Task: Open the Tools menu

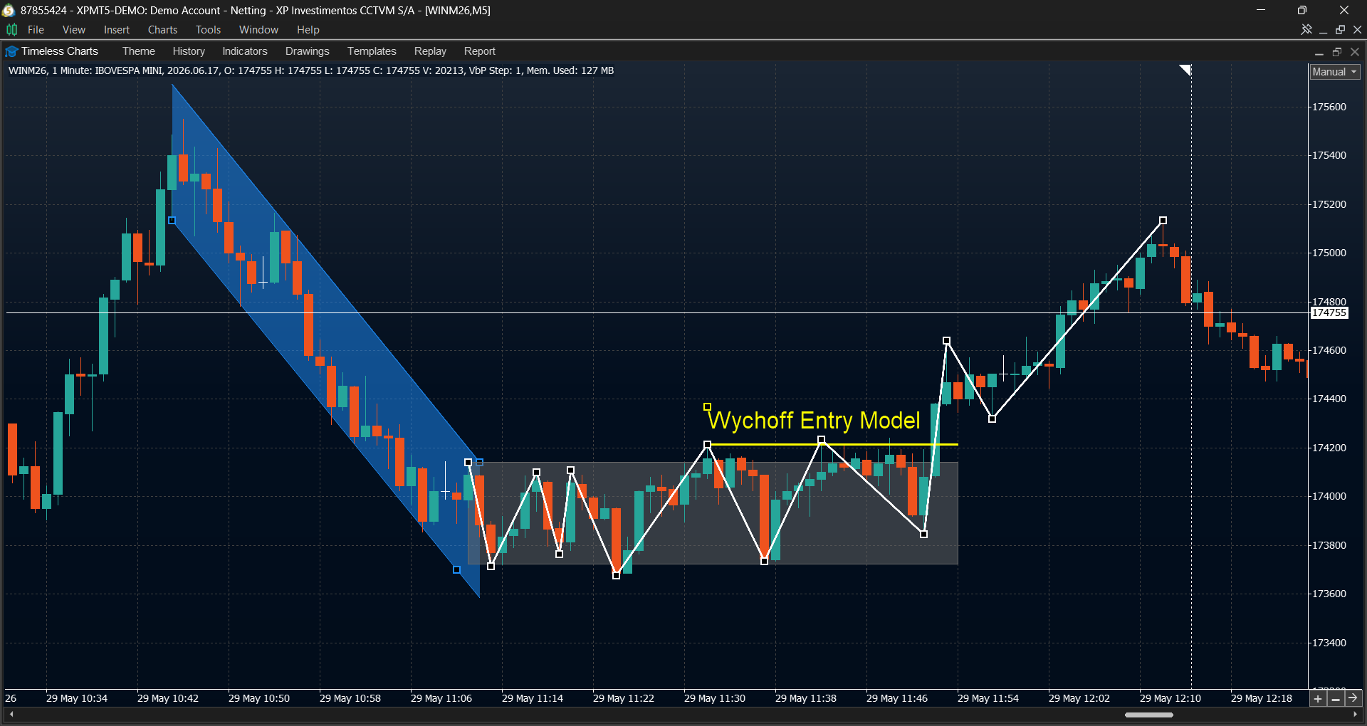Action: 209,29
